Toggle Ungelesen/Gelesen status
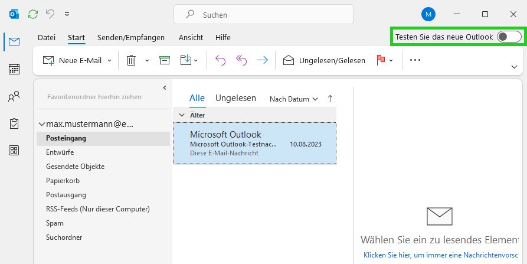527x264 pixels. coord(324,60)
